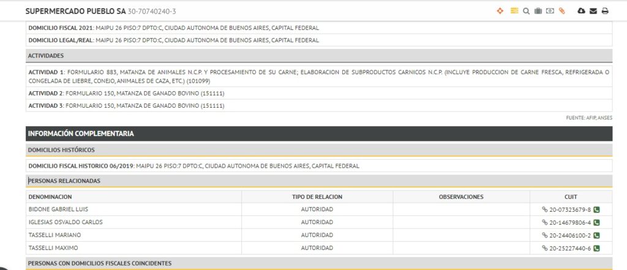Viewport: 627px width, 270px height.
Task: Click the PERSONAS RELACIONADAS section header
Action: point(319,181)
